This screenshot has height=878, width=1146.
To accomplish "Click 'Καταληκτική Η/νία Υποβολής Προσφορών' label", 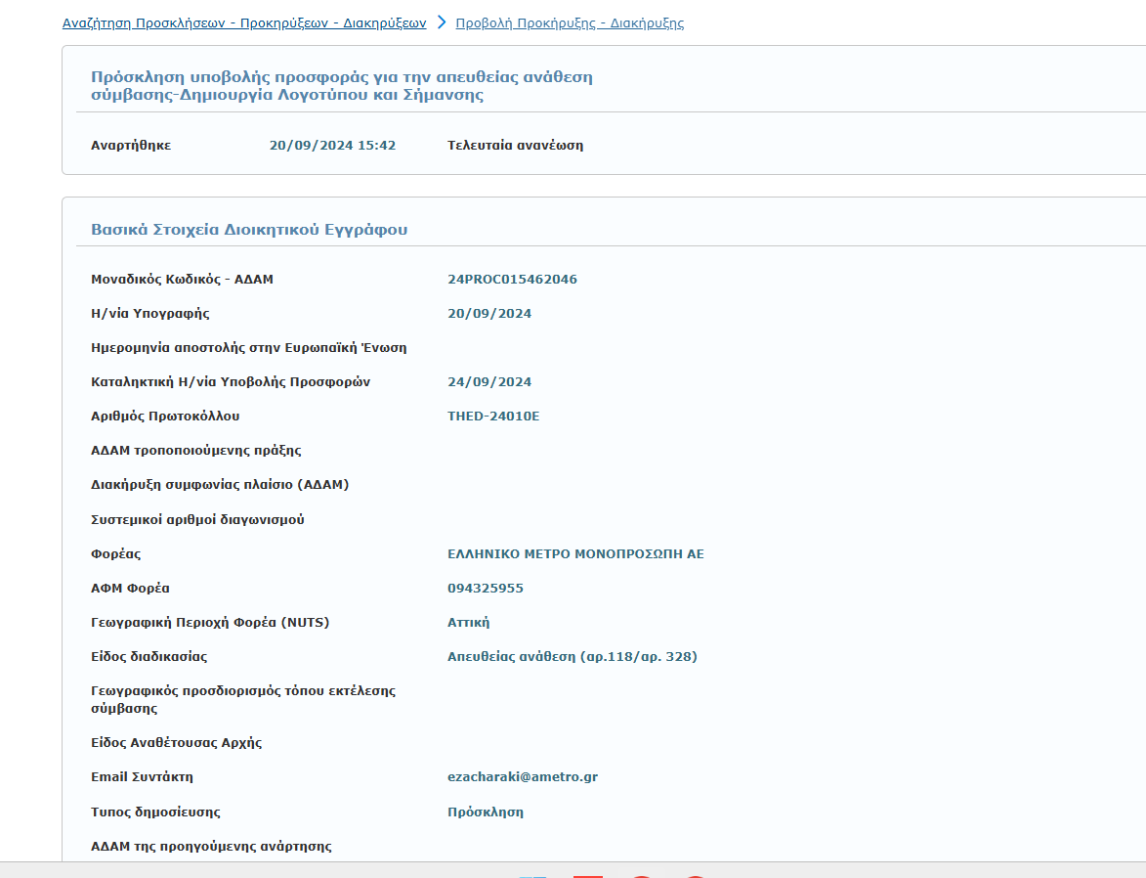I will tap(231, 382).
